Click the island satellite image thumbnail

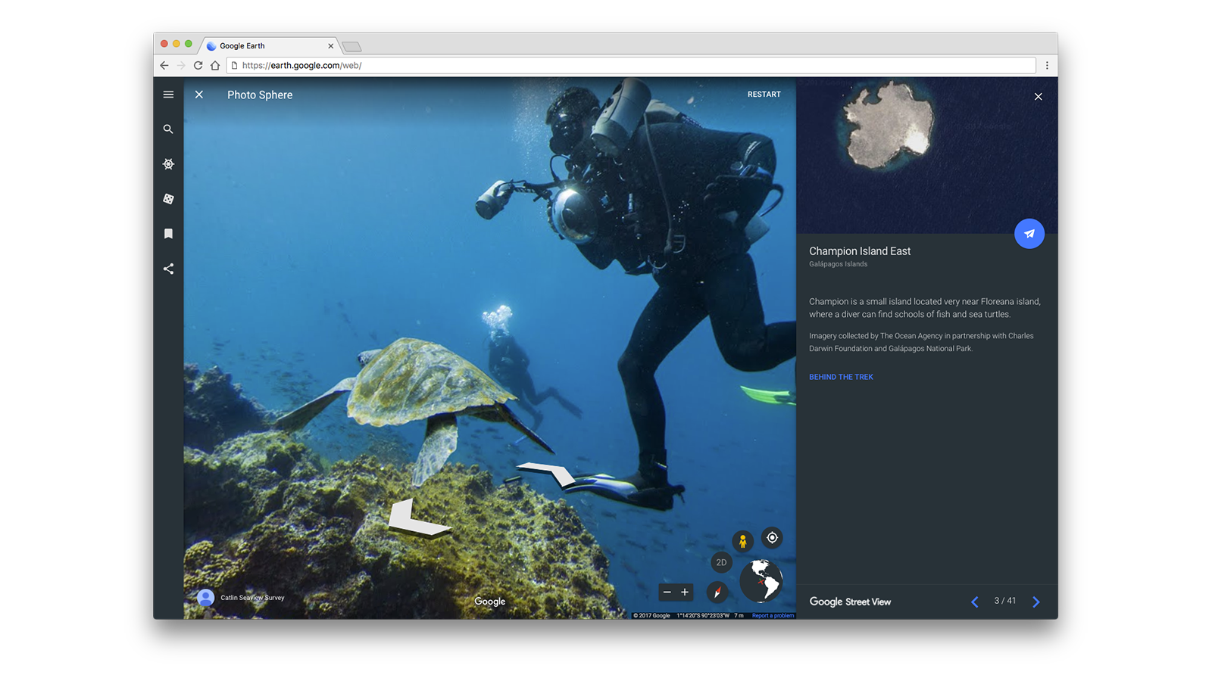point(926,155)
